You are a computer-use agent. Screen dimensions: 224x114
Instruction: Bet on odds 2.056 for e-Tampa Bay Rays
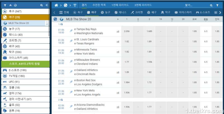(127, 31)
